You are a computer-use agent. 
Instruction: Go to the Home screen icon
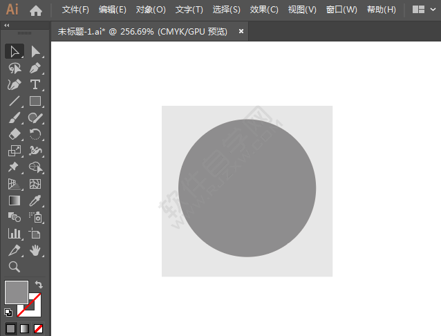(x=36, y=10)
